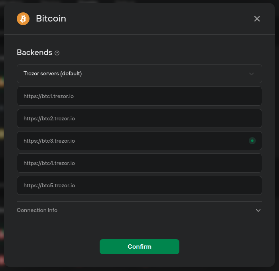The height and width of the screenshot is (271, 279).
Task: Click empty space between Connection Info and Confirm
Action: pyautogui.click(x=139, y=227)
